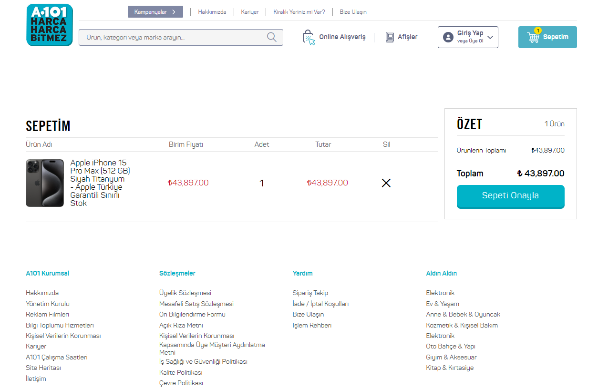Open Açık Rıza Metni link
Viewport: 598px width, 389px height.
tap(181, 325)
